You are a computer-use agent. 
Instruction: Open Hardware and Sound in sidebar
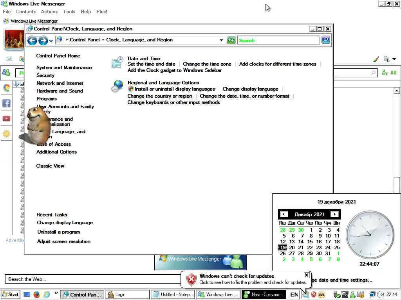pyautogui.click(x=60, y=91)
